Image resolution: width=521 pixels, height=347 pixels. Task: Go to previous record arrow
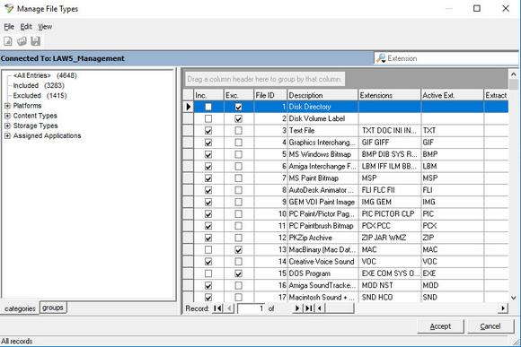tap(230, 308)
